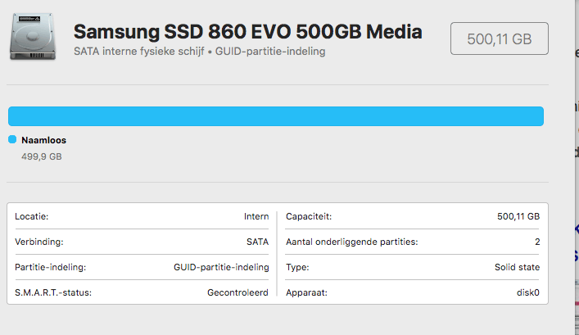Click the 500,11 GB size box
Screen dimensions: 579x335
point(500,38)
